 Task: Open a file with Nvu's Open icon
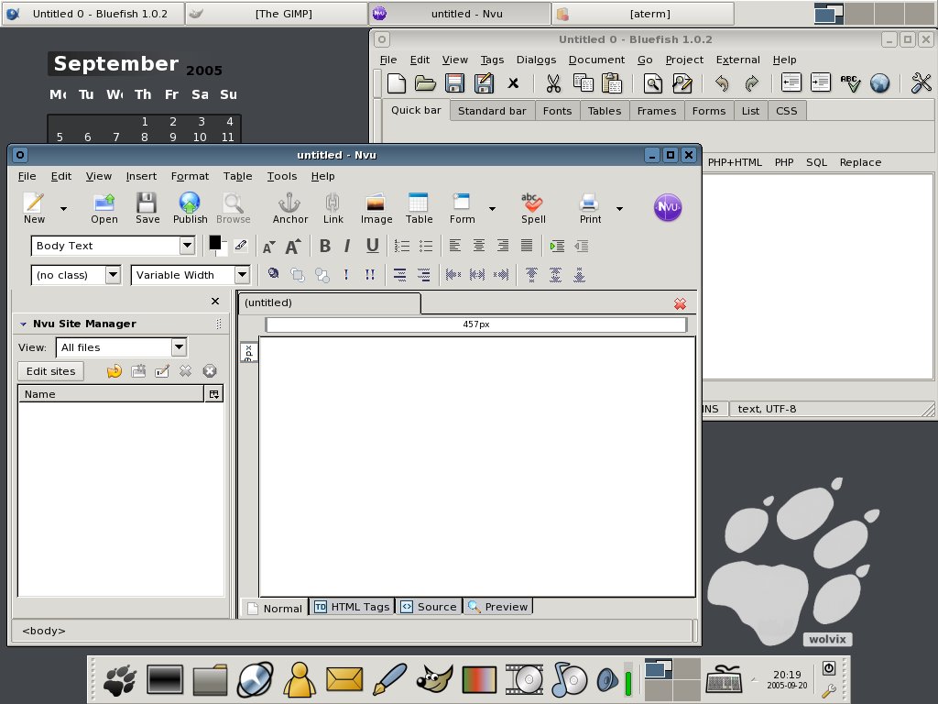pos(104,208)
